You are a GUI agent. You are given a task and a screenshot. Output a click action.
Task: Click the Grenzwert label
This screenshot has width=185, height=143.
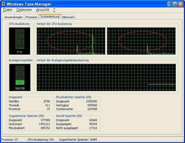click(x=15, y=124)
